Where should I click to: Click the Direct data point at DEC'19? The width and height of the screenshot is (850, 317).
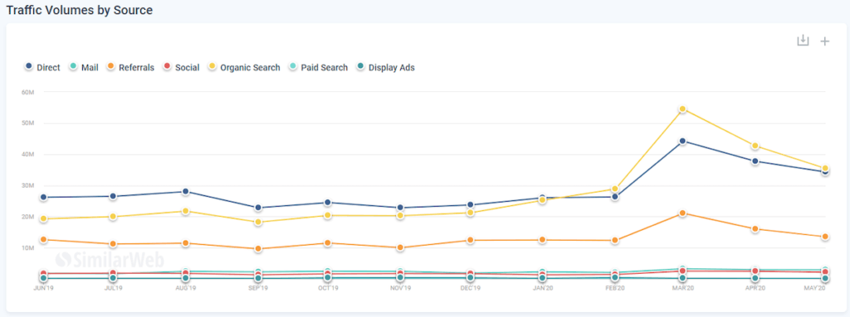click(470, 205)
